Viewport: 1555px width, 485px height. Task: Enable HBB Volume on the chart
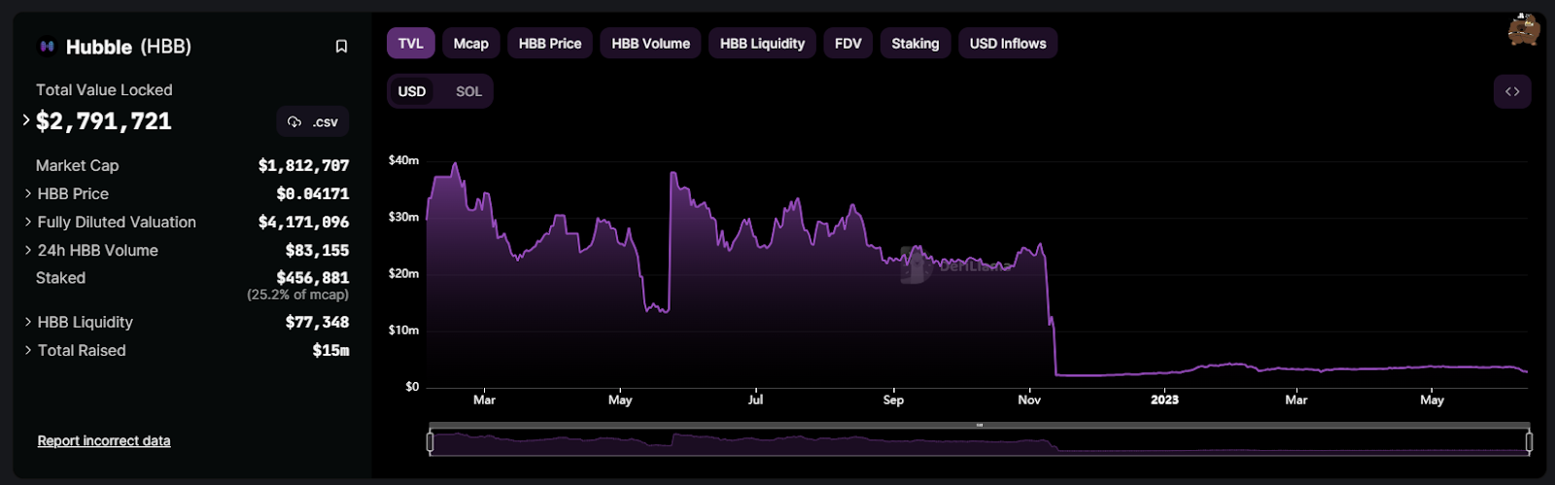[650, 44]
